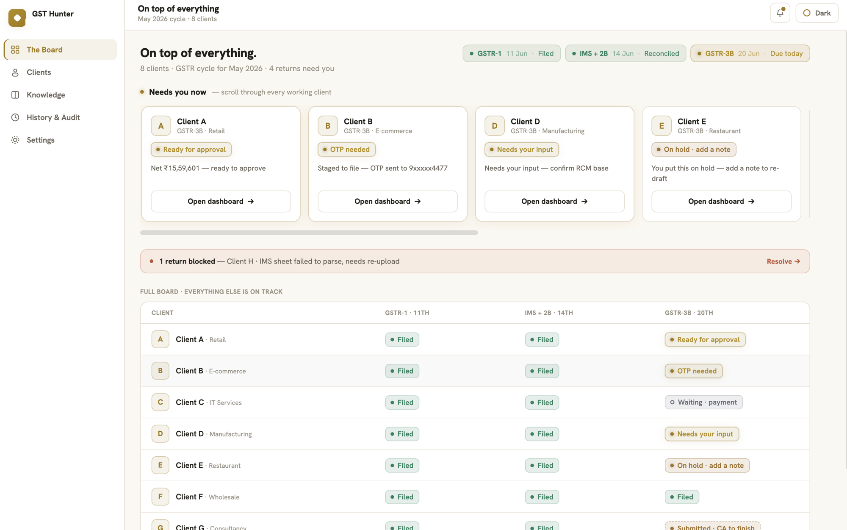Click the E avatar in Client E table row
This screenshot has width=847, height=530.
[x=160, y=465]
